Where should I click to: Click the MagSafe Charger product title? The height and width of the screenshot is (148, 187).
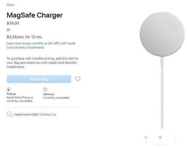coord(35,15)
